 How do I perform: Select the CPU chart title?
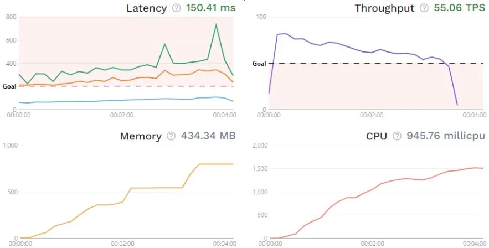377,136
